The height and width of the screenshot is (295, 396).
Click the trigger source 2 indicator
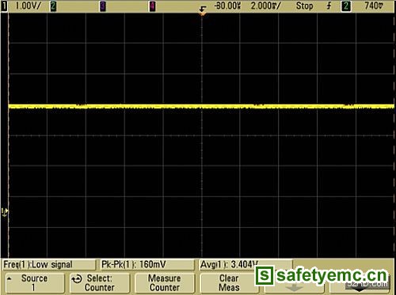point(346,6)
